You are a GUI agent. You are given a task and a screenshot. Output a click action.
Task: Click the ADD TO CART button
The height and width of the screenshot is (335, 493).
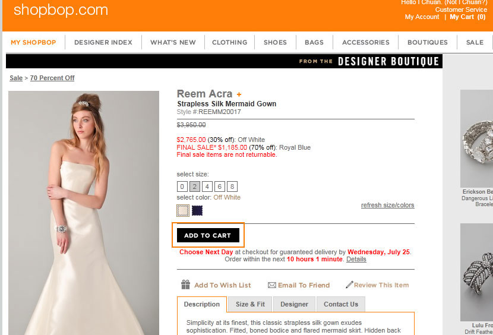pos(208,235)
